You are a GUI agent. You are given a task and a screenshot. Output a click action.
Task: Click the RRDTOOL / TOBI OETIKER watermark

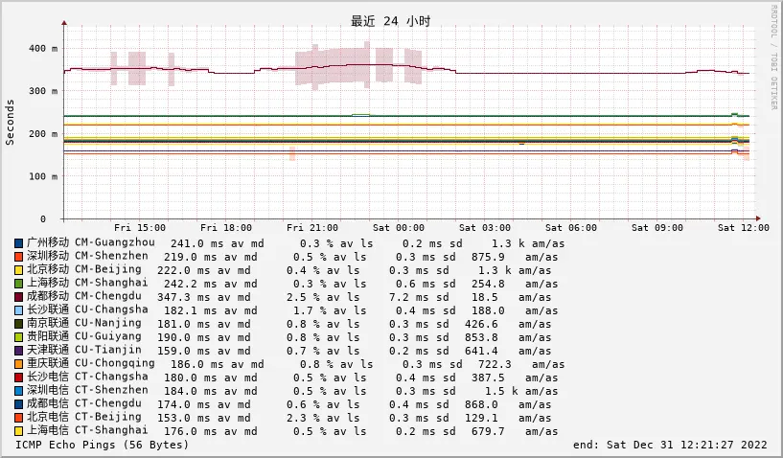(774, 57)
